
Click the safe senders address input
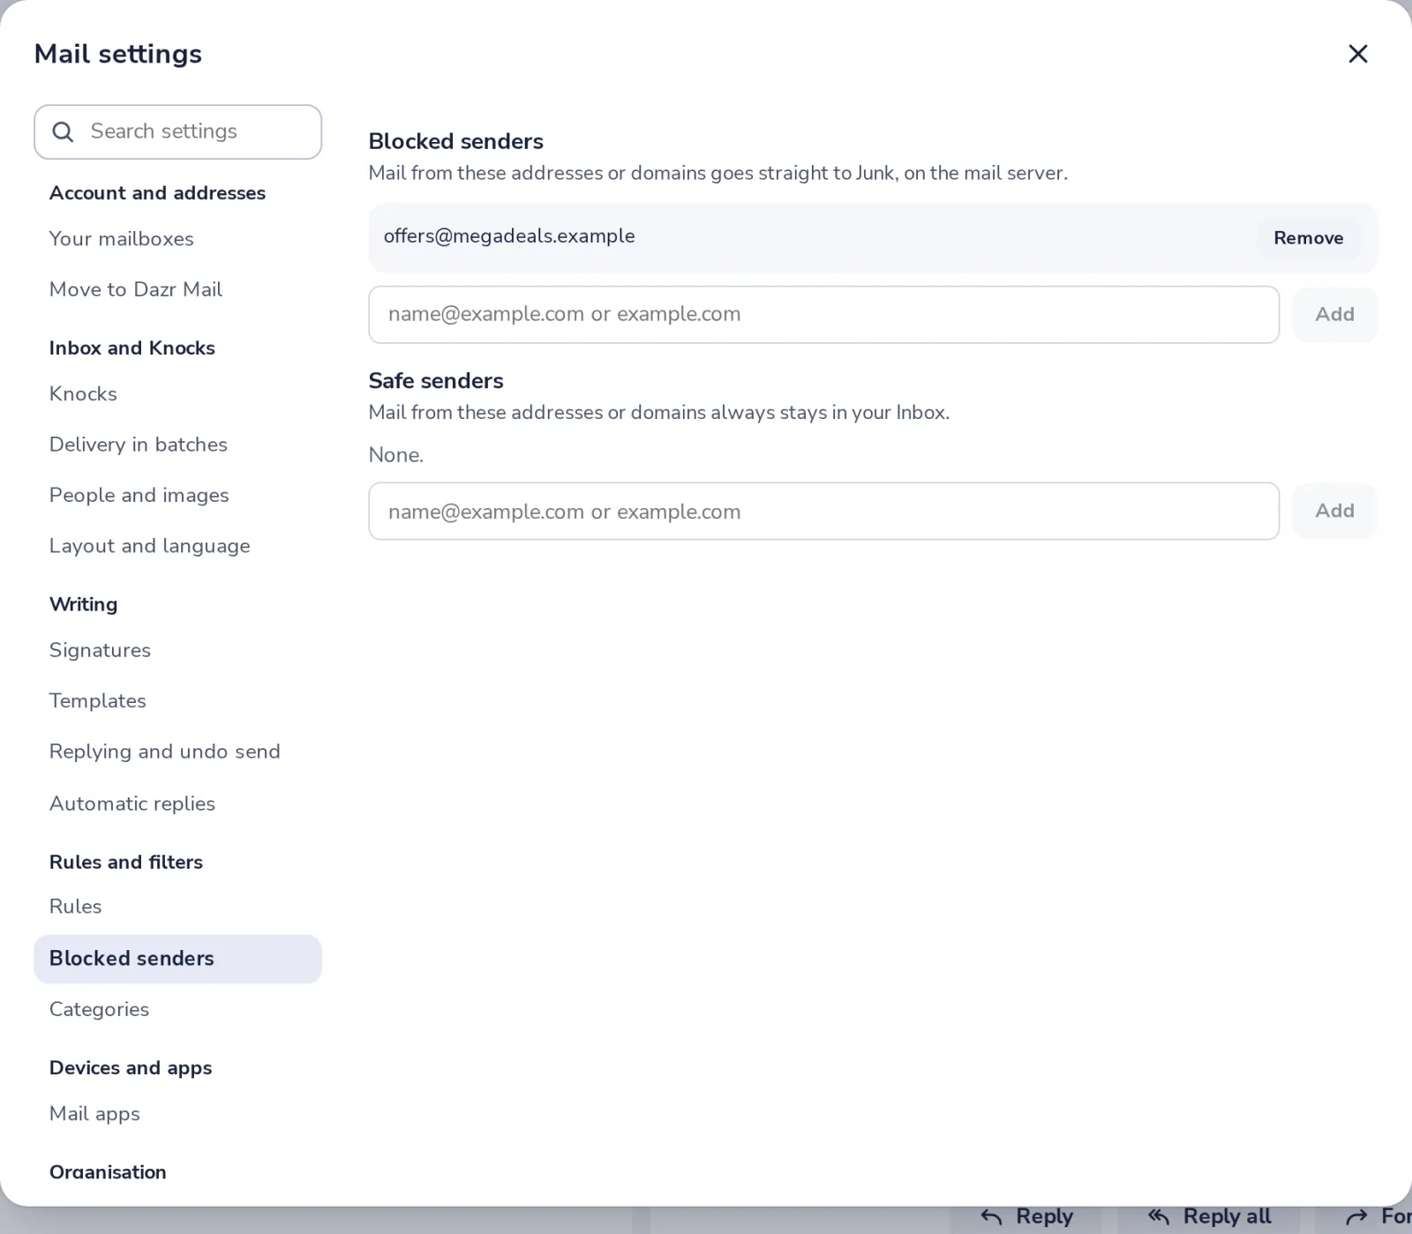pyautogui.click(x=823, y=512)
